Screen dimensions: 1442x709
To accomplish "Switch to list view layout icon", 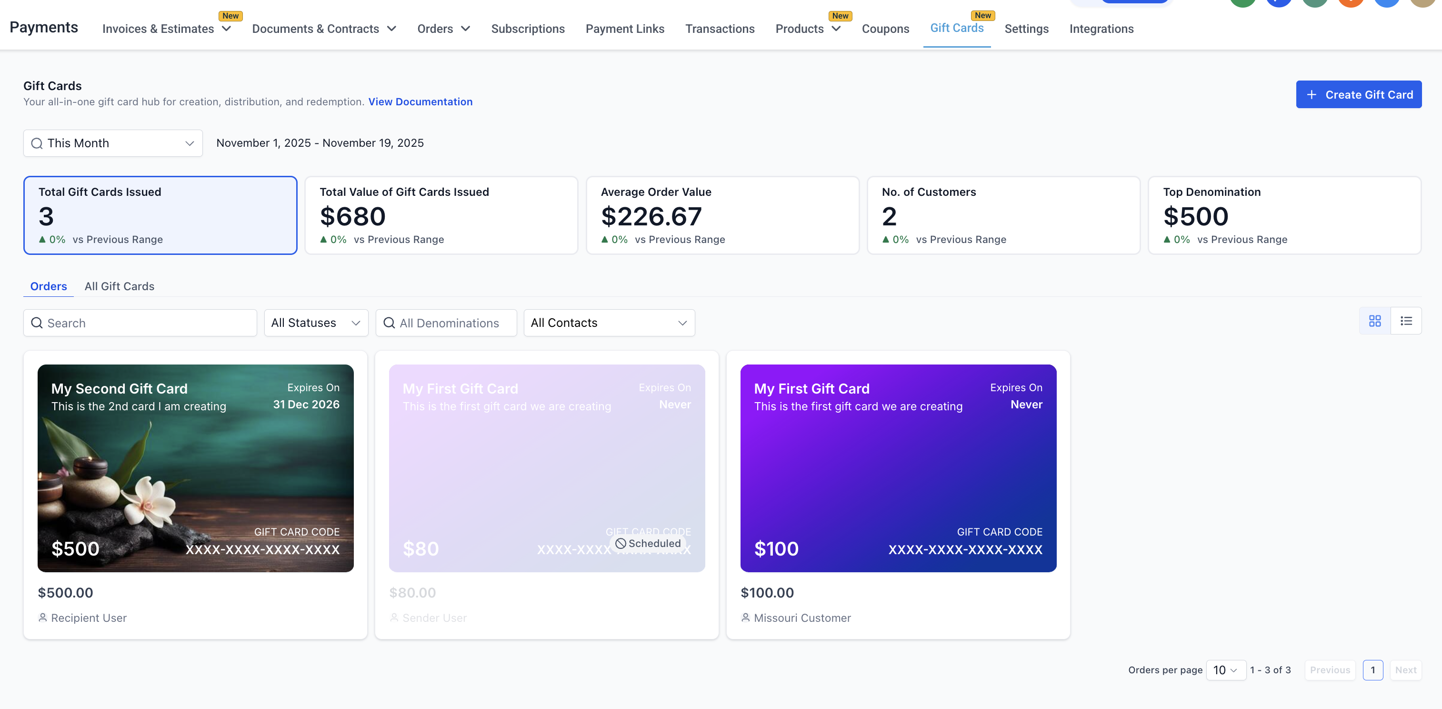I will pos(1406,321).
